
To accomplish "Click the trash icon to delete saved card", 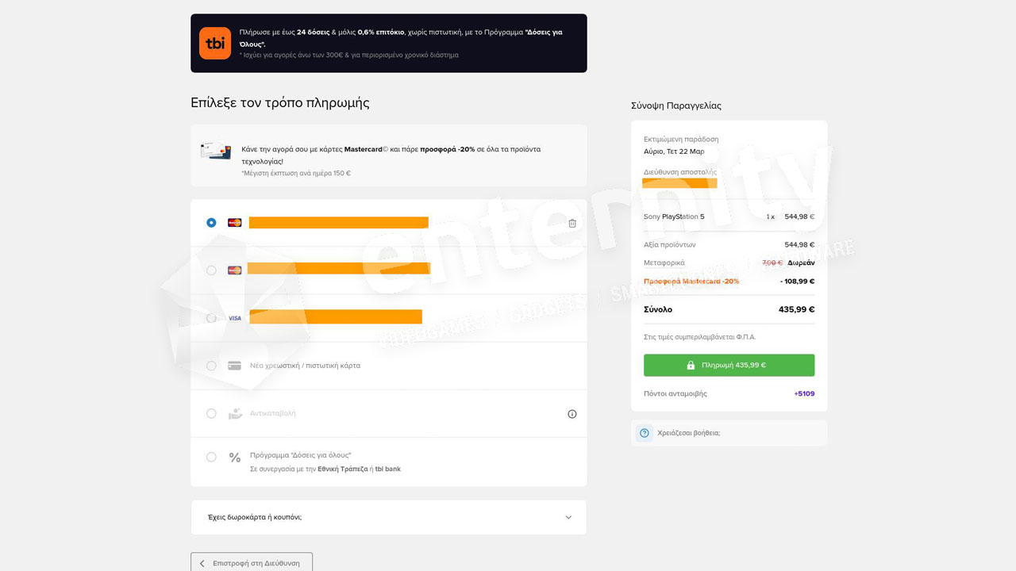I will (x=572, y=223).
